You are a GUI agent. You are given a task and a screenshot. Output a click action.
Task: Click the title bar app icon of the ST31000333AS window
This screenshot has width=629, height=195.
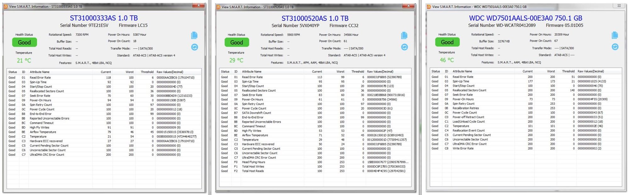pos(6,6)
